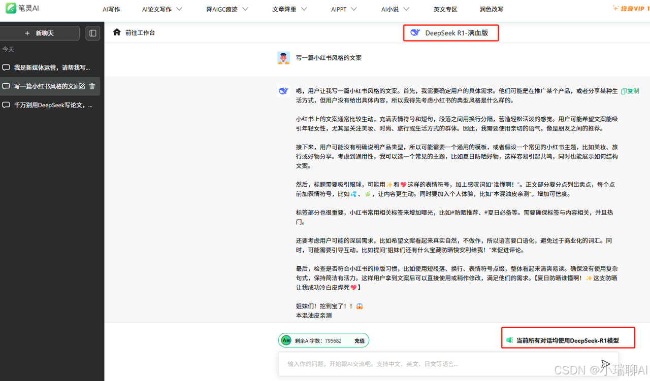Click the user avatar beside the prompt
The width and height of the screenshot is (650, 381).
[x=284, y=58]
